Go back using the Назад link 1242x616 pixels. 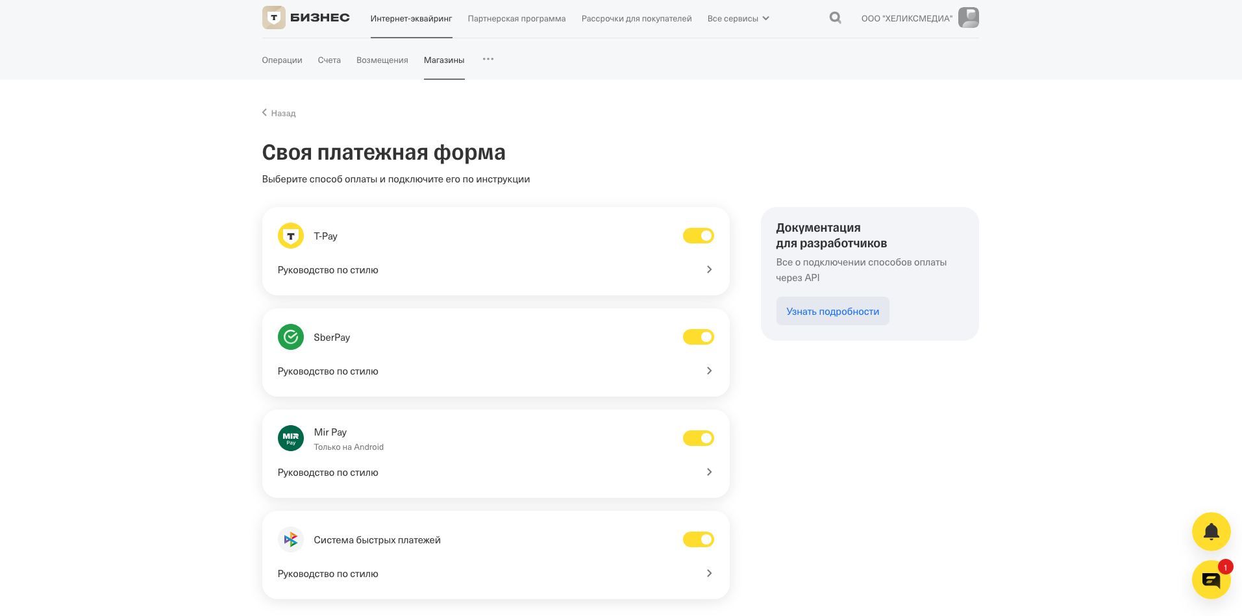[x=279, y=113]
